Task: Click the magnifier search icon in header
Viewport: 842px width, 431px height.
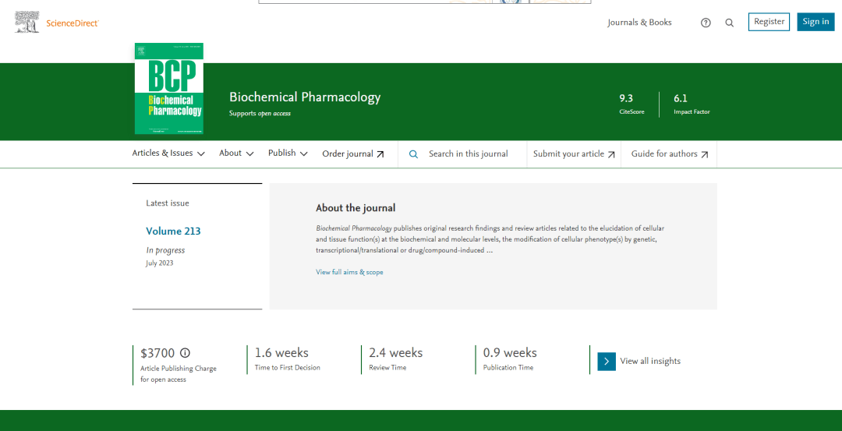Action: point(730,23)
